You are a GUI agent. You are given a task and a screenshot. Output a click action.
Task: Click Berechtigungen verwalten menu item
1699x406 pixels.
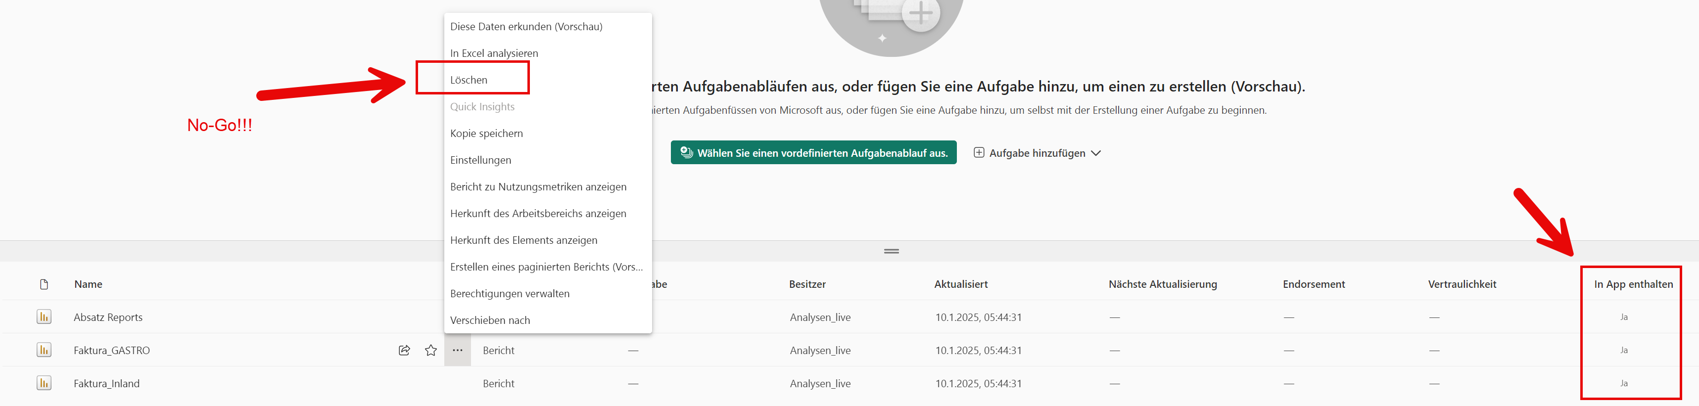pos(509,293)
